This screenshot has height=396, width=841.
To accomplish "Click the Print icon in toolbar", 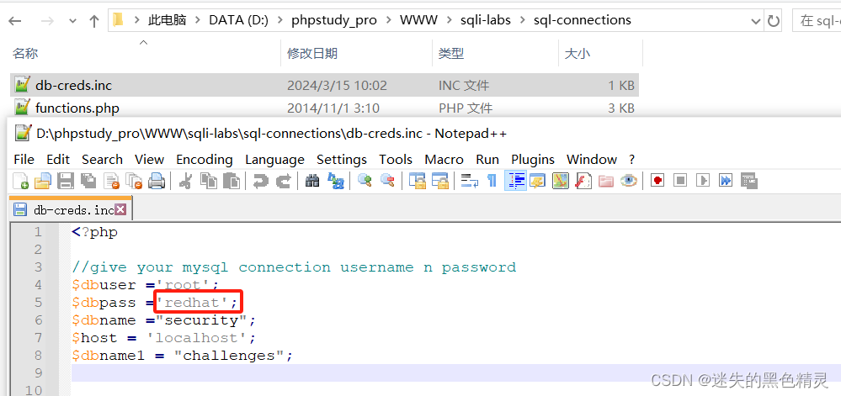I will (157, 180).
